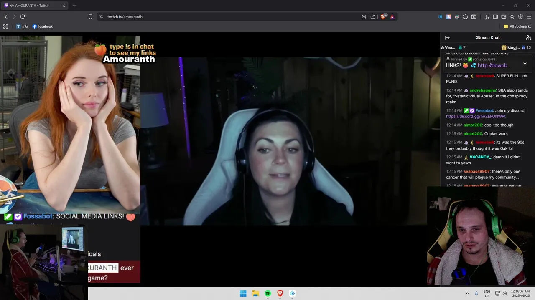Open the network tray icon
This screenshot has width=535, height=300.
point(497,293)
